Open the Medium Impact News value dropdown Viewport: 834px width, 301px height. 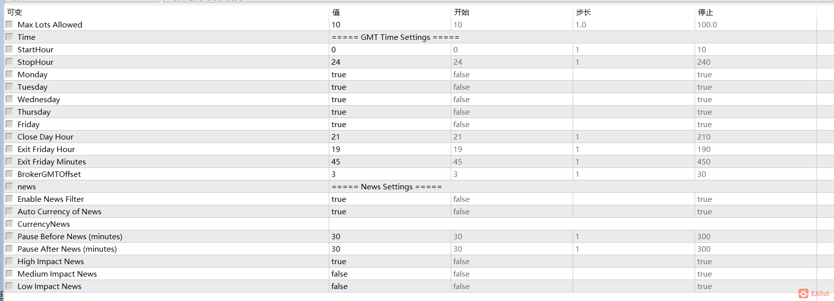point(389,274)
